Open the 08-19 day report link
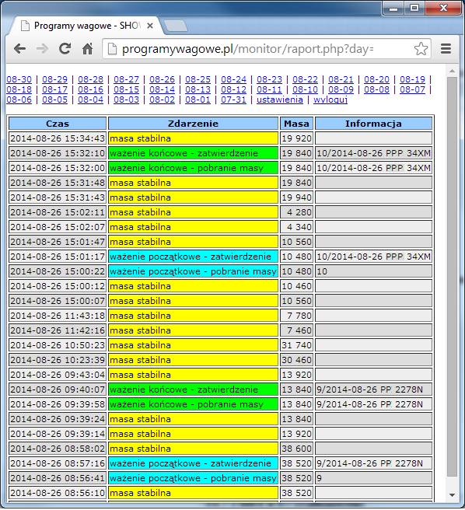Image resolution: width=465 pixels, height=510 pixels. [x=413, y=79]
